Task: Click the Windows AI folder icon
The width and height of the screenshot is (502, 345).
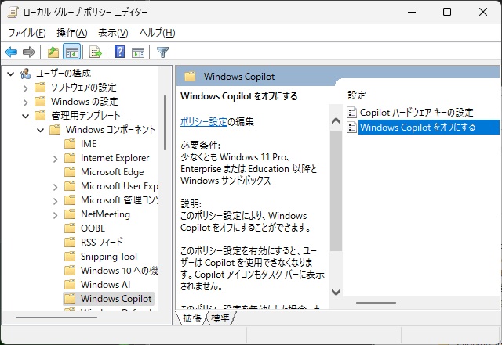Action: tap(70, 284)
